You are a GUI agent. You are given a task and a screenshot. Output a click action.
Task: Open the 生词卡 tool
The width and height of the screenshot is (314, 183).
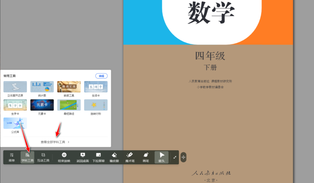(x=96, y=89)
